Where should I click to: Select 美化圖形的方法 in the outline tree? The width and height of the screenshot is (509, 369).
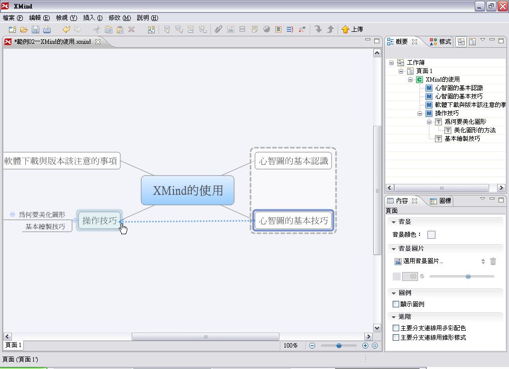(x=475, y=130)
